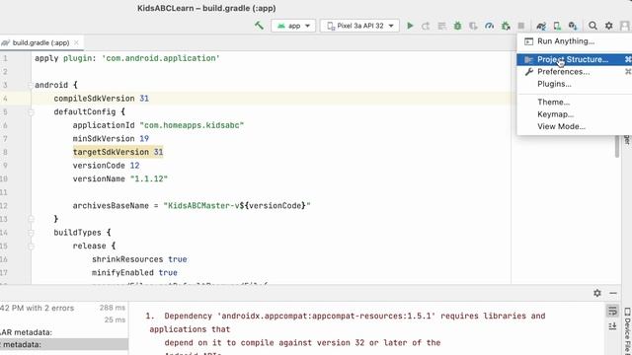This screenshot has width=632, height=355.
Task: Open the app run configuration dropdown
Action: click(293, 26)
